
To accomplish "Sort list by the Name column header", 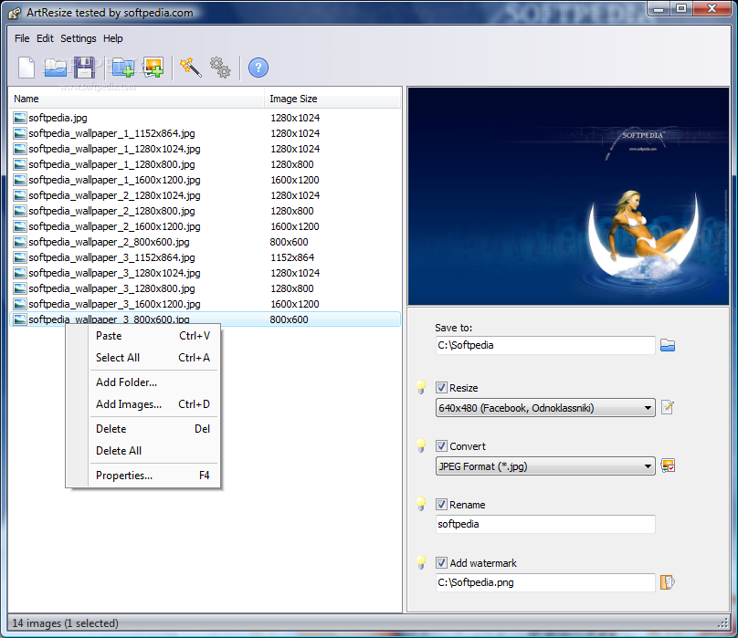I will [136, 99].
